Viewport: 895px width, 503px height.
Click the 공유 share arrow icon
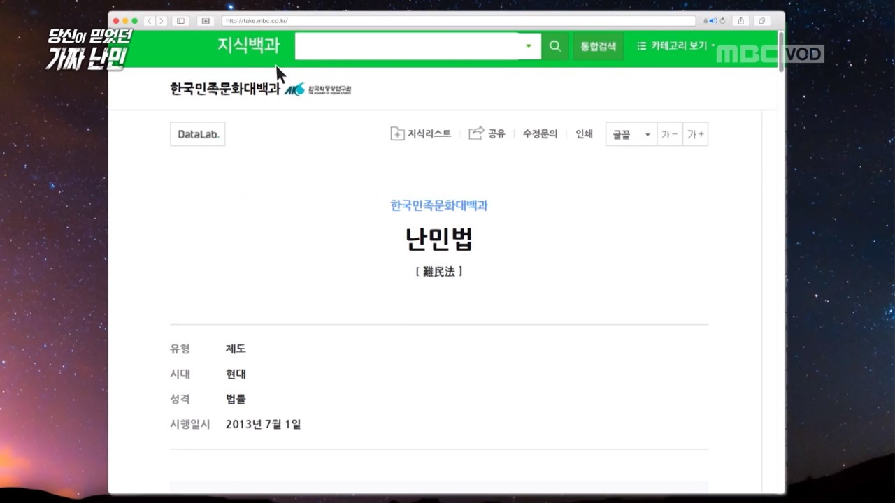(476, 133)
